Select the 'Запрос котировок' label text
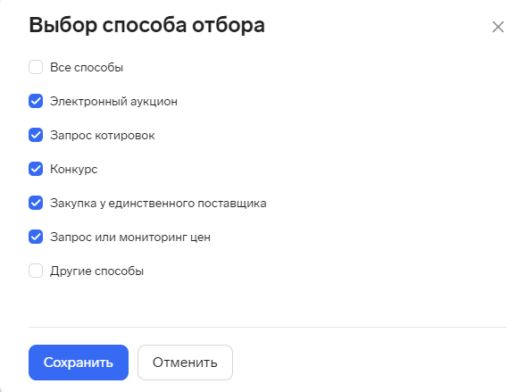The width and height of the screenshot is (525, 392). pos(103,135)
